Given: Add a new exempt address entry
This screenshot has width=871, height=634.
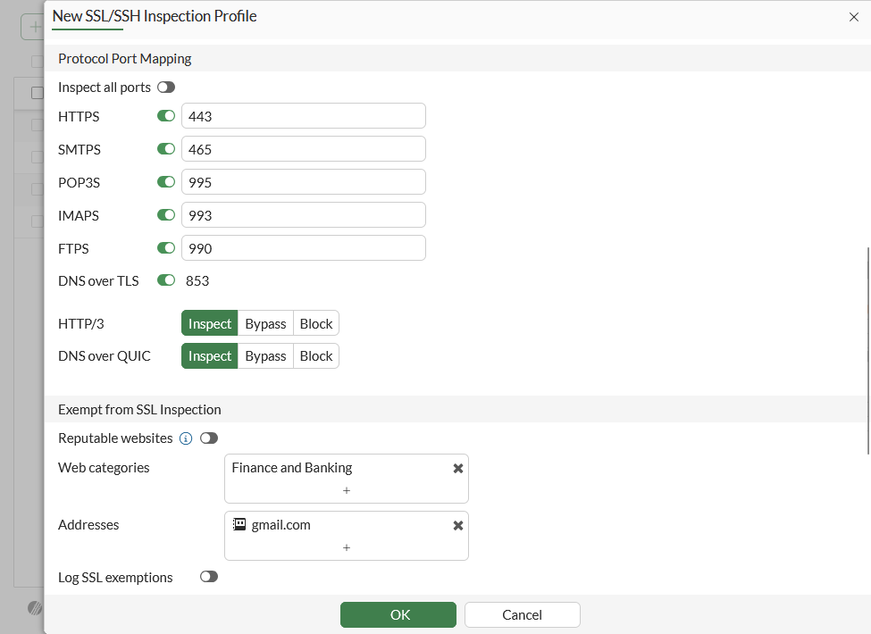Looking at the screenshot, I should point(347,547).
